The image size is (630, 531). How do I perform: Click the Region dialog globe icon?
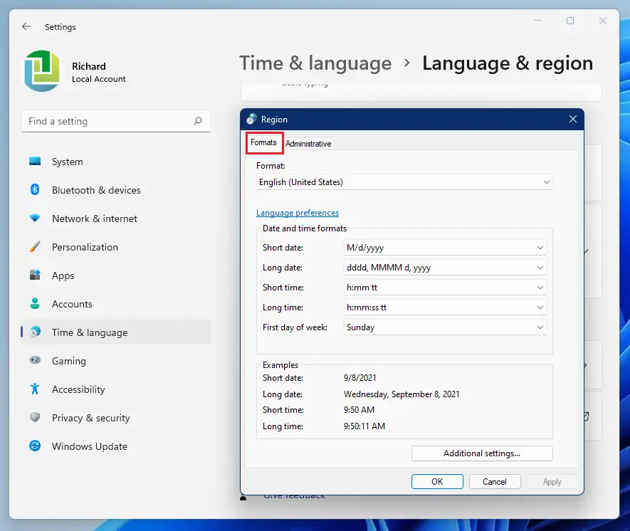tap(251, 119)
